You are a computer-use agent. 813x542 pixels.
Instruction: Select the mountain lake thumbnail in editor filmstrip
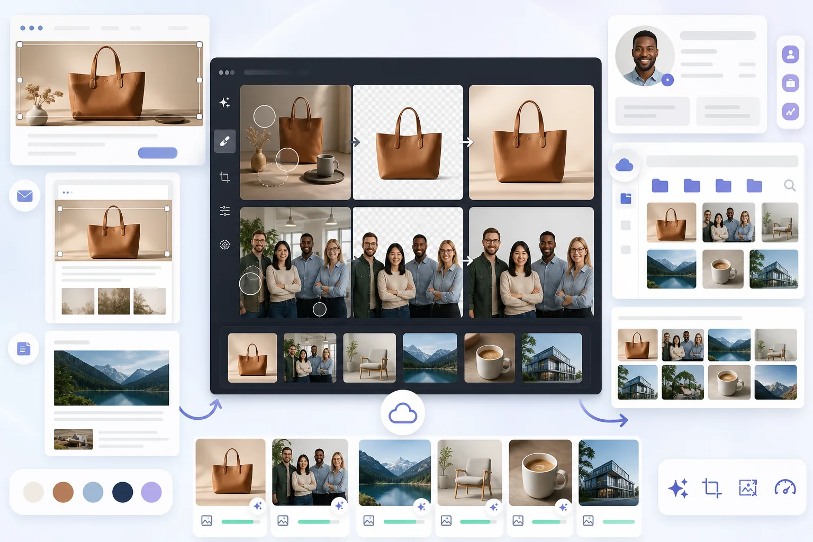pos(430,358)
